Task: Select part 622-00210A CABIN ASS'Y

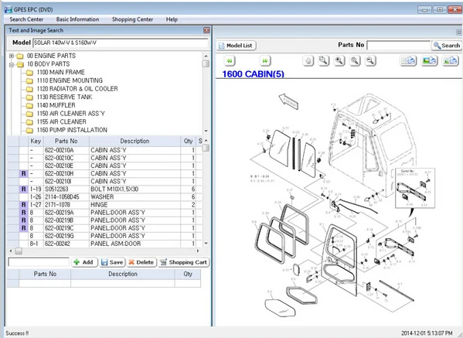Action: [x=105, y=150]
